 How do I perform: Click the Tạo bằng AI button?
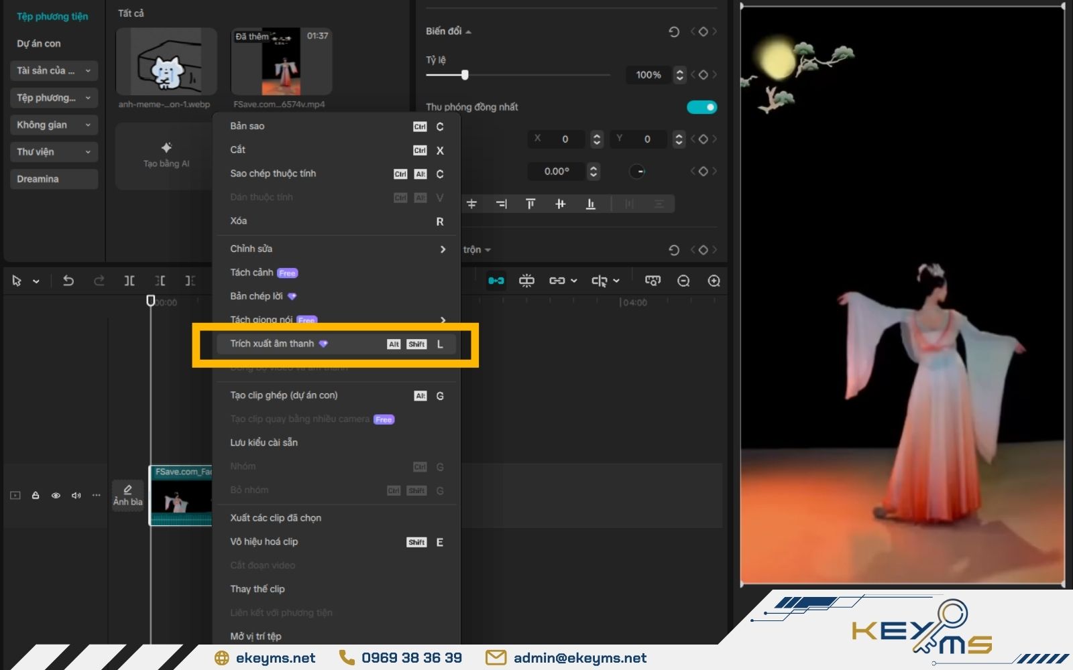click(x=166, y=155)
